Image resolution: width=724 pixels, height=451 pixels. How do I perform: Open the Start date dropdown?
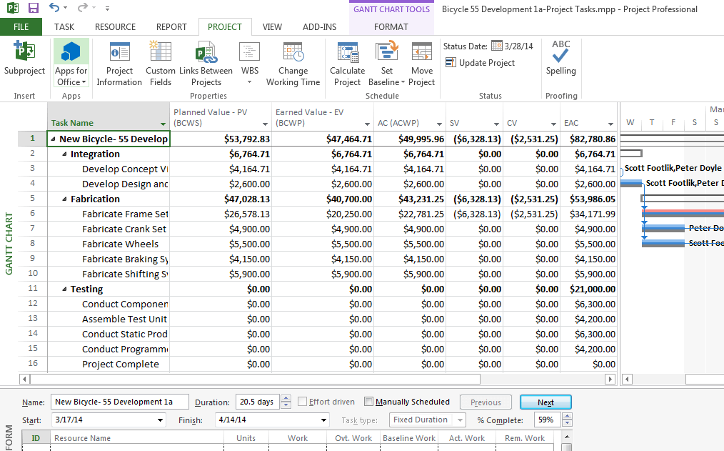[160, 420]
